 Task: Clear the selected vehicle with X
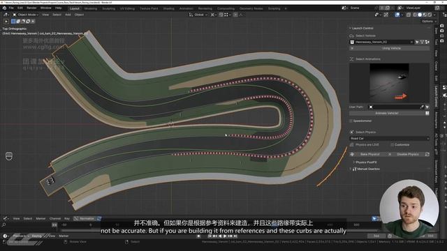pyautogui.click(x=411, y=42)
